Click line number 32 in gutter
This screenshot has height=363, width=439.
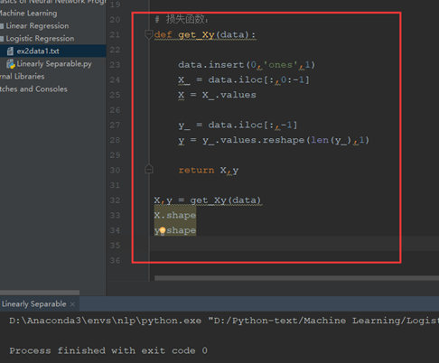[x=115, y=200]
